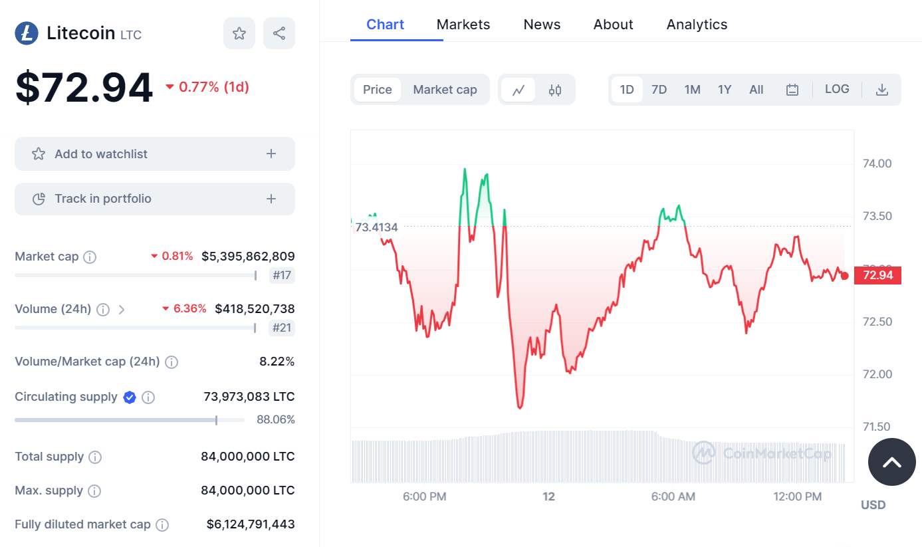Click the LTC ticker symbol
The width and height of the screenshot is (922, 547).
click(131, 35)
